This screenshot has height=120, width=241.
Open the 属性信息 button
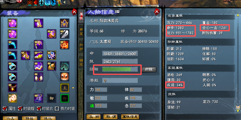pyautogui.click(x=130, y=117)
